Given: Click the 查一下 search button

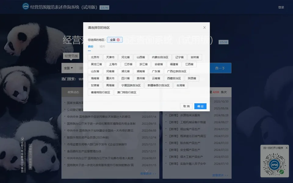Looking at the screenshot, I should (220, 68).
